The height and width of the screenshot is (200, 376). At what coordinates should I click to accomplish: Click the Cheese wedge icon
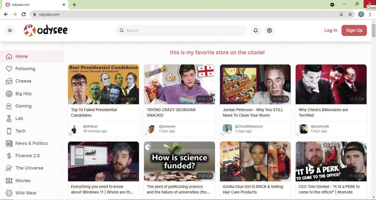(x=9, y=81)
